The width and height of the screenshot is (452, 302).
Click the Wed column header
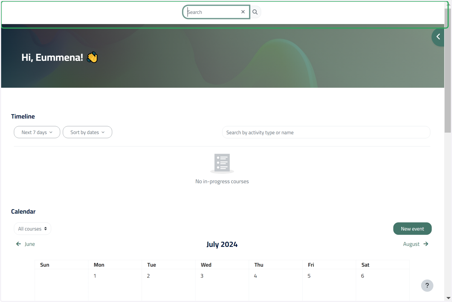[206, 265]
